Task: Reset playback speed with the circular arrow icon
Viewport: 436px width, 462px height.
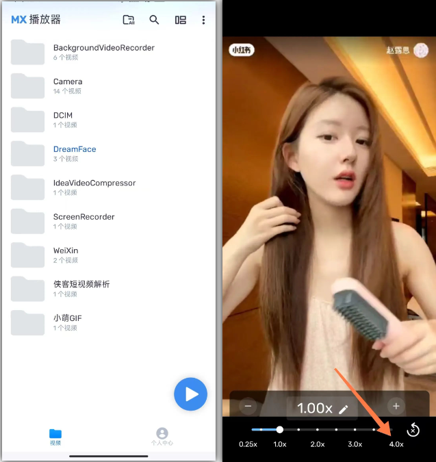Action: [413, 430]
